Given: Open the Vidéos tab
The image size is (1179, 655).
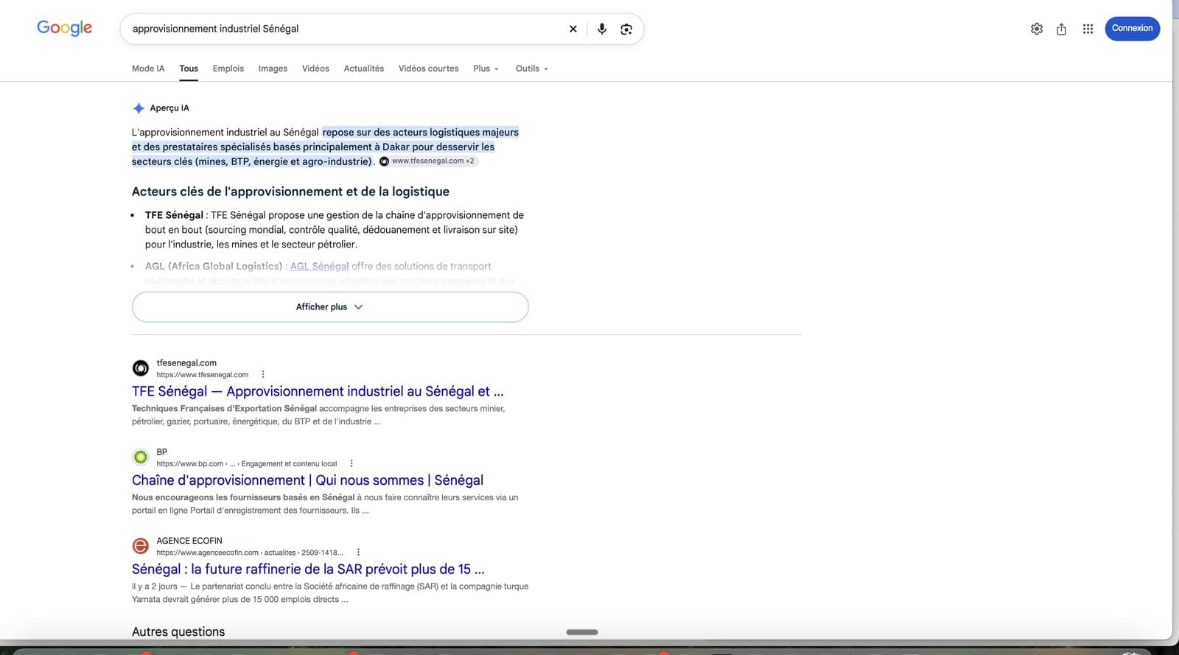Looking at the screenshot, I should pyautogui.click(x=315, y=69).
